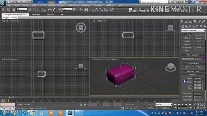
Task: Collapse the Name and Color rollout
Action: (x=193, y=55)
